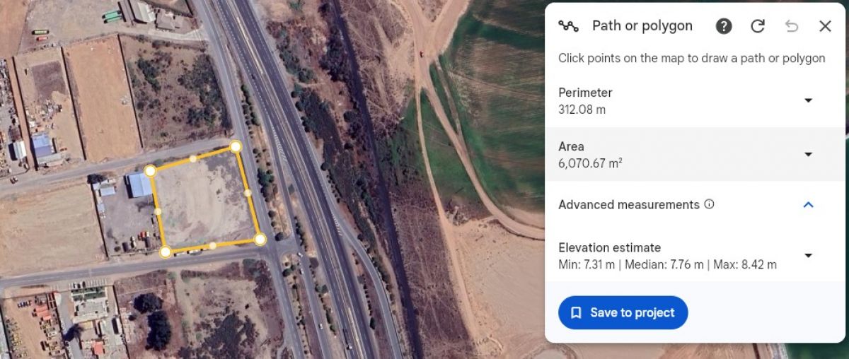
Task: Close the Path or polygon panel
Action: [825, 26]
